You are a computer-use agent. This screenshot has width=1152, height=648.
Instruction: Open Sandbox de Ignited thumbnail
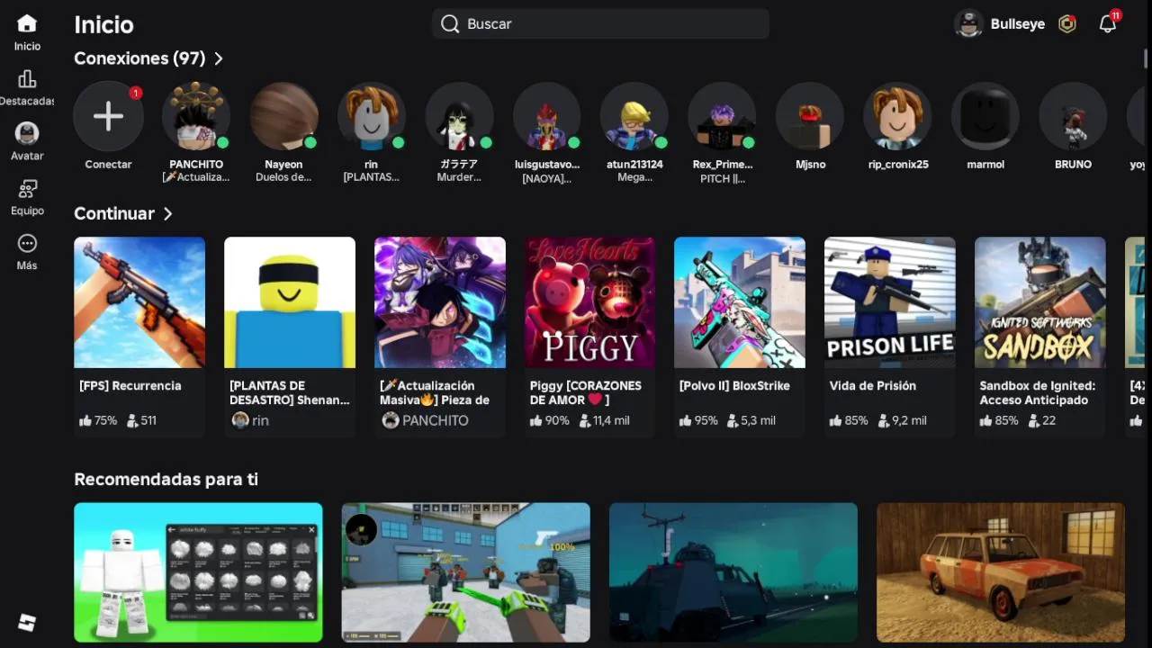[x=1040, y=302]
